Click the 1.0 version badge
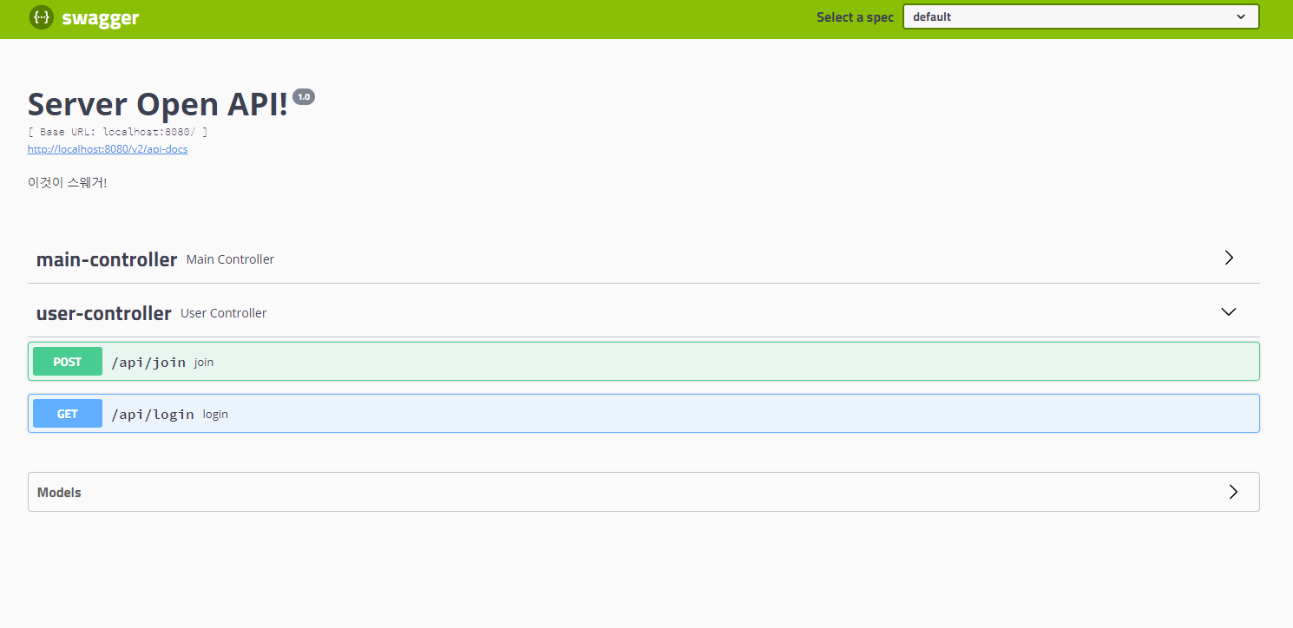 [x=304, y=97]
